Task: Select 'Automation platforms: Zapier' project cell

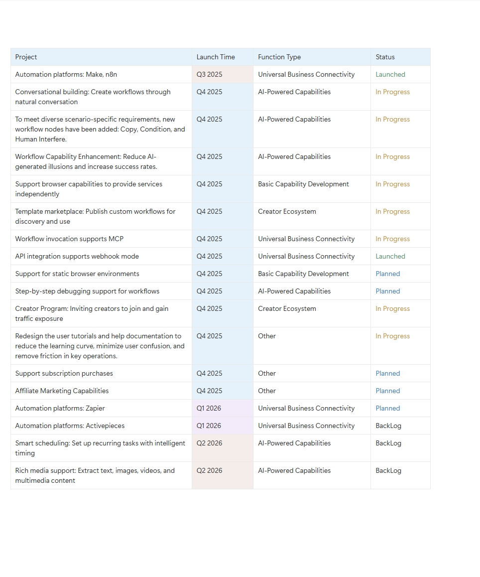Action: click(x=60, y=408)
